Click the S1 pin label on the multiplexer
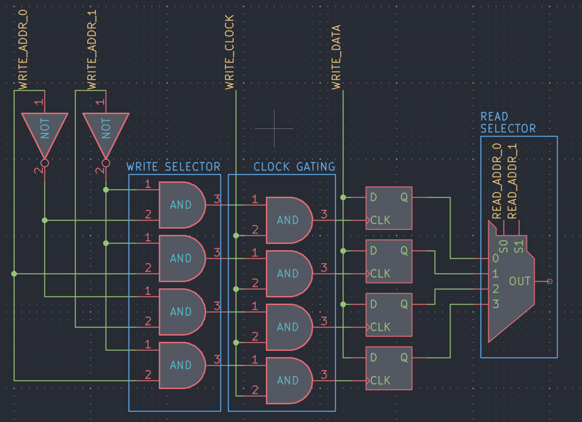Viewport: 582px width, 422px height. [519, 247]
